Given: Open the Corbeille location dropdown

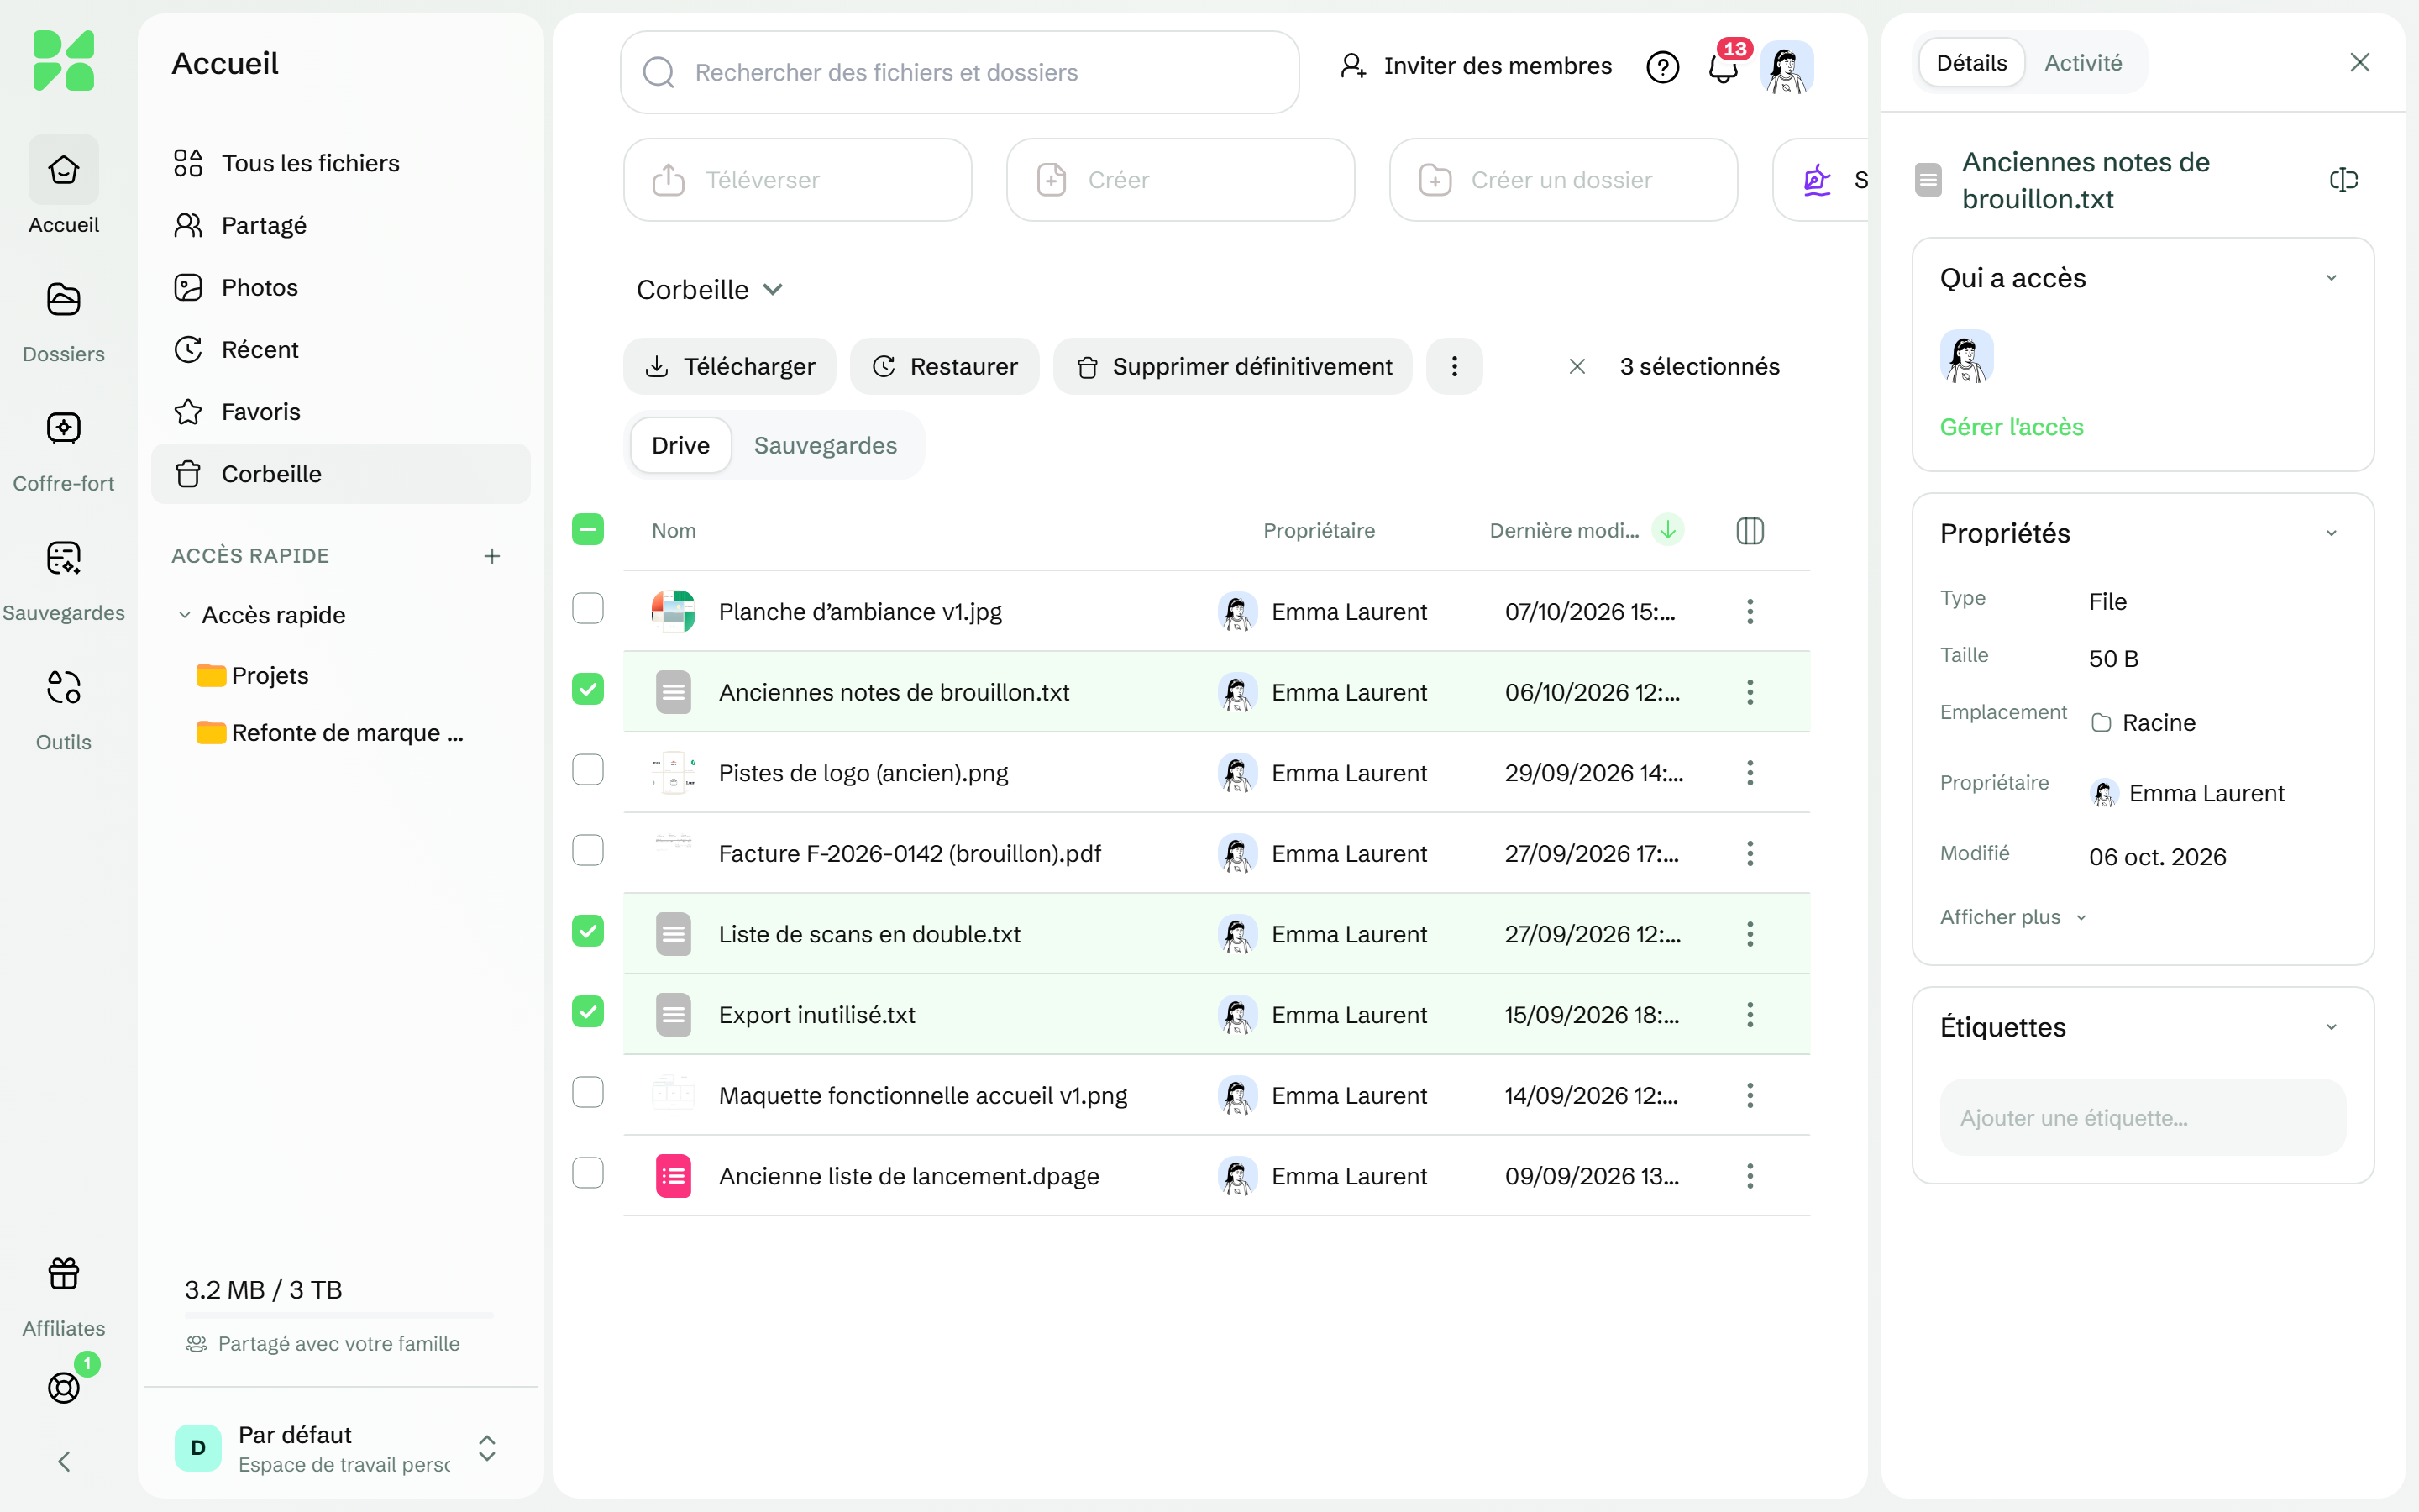Looking at the screenshot, I should (710, 290).
